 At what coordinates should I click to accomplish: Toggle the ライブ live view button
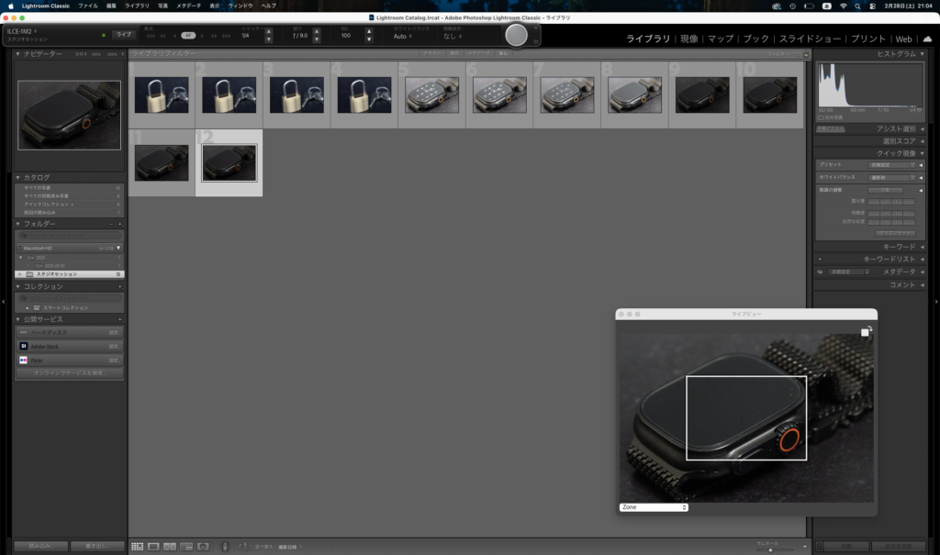[123, 35]
